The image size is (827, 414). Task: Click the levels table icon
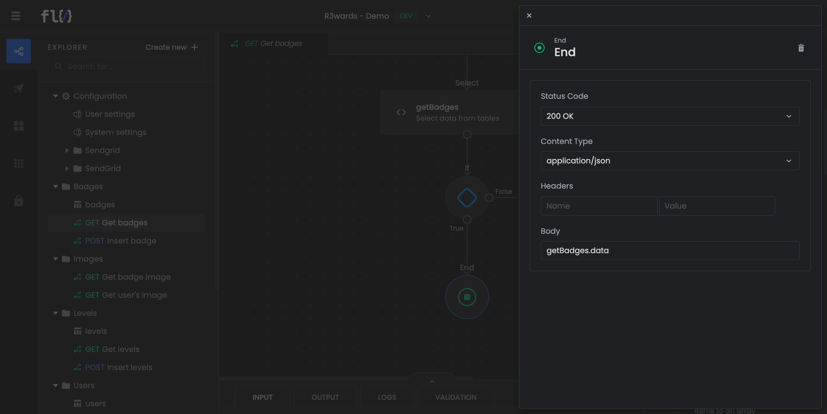click(78, 331)
